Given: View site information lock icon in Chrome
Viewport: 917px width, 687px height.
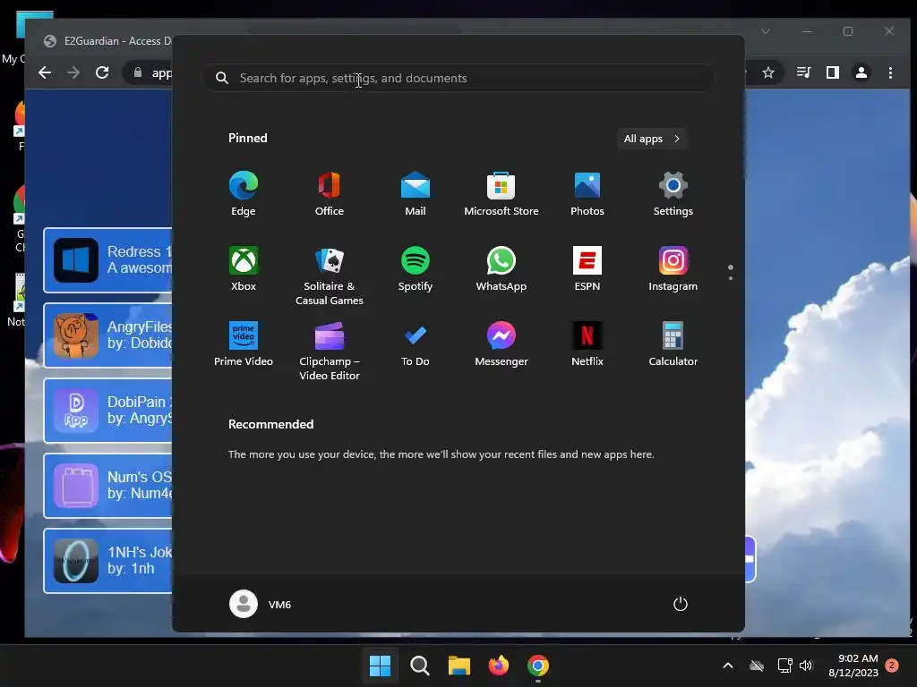Looking at the screenshot, I should [x=138, y=72].
